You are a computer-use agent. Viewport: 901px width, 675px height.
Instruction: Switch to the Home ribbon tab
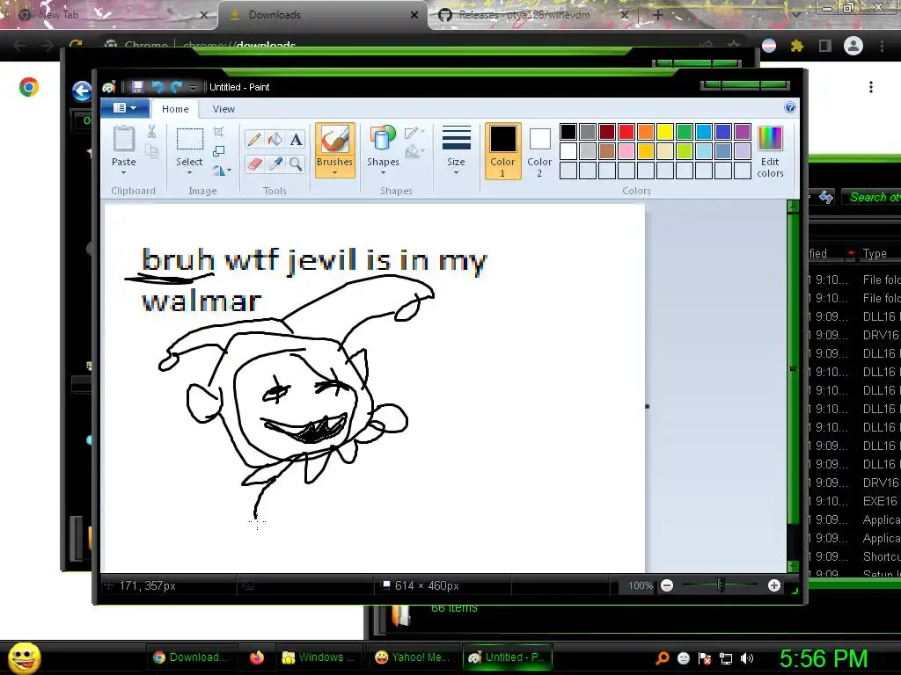click(x=175, y=109)
